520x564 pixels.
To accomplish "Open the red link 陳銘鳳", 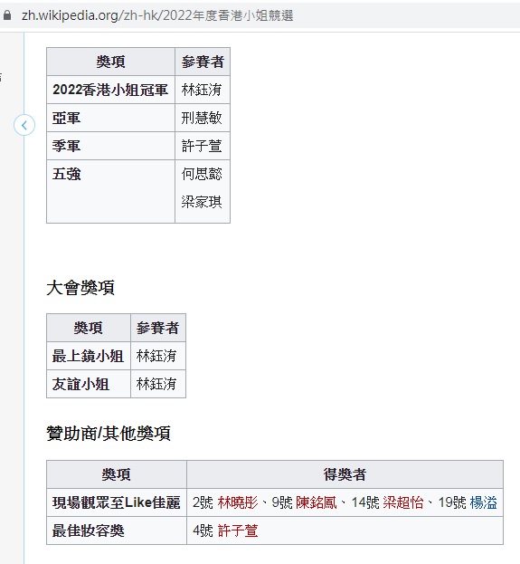I will pyautogui.click(x=317, y=502).
